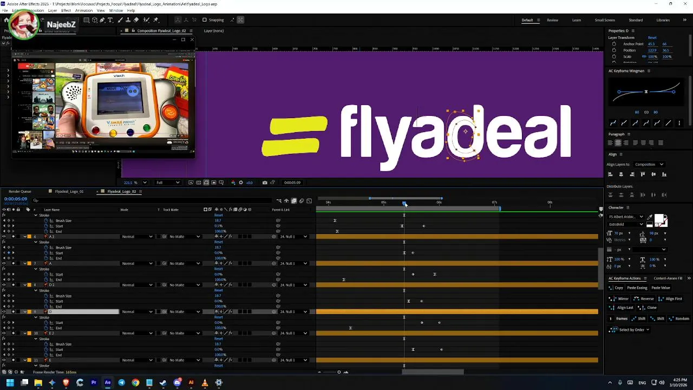Toggle visibility of layer D 2
693x390 pixels.
[4, 285]
